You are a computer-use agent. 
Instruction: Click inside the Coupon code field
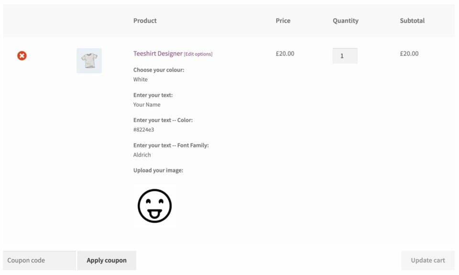38,260
